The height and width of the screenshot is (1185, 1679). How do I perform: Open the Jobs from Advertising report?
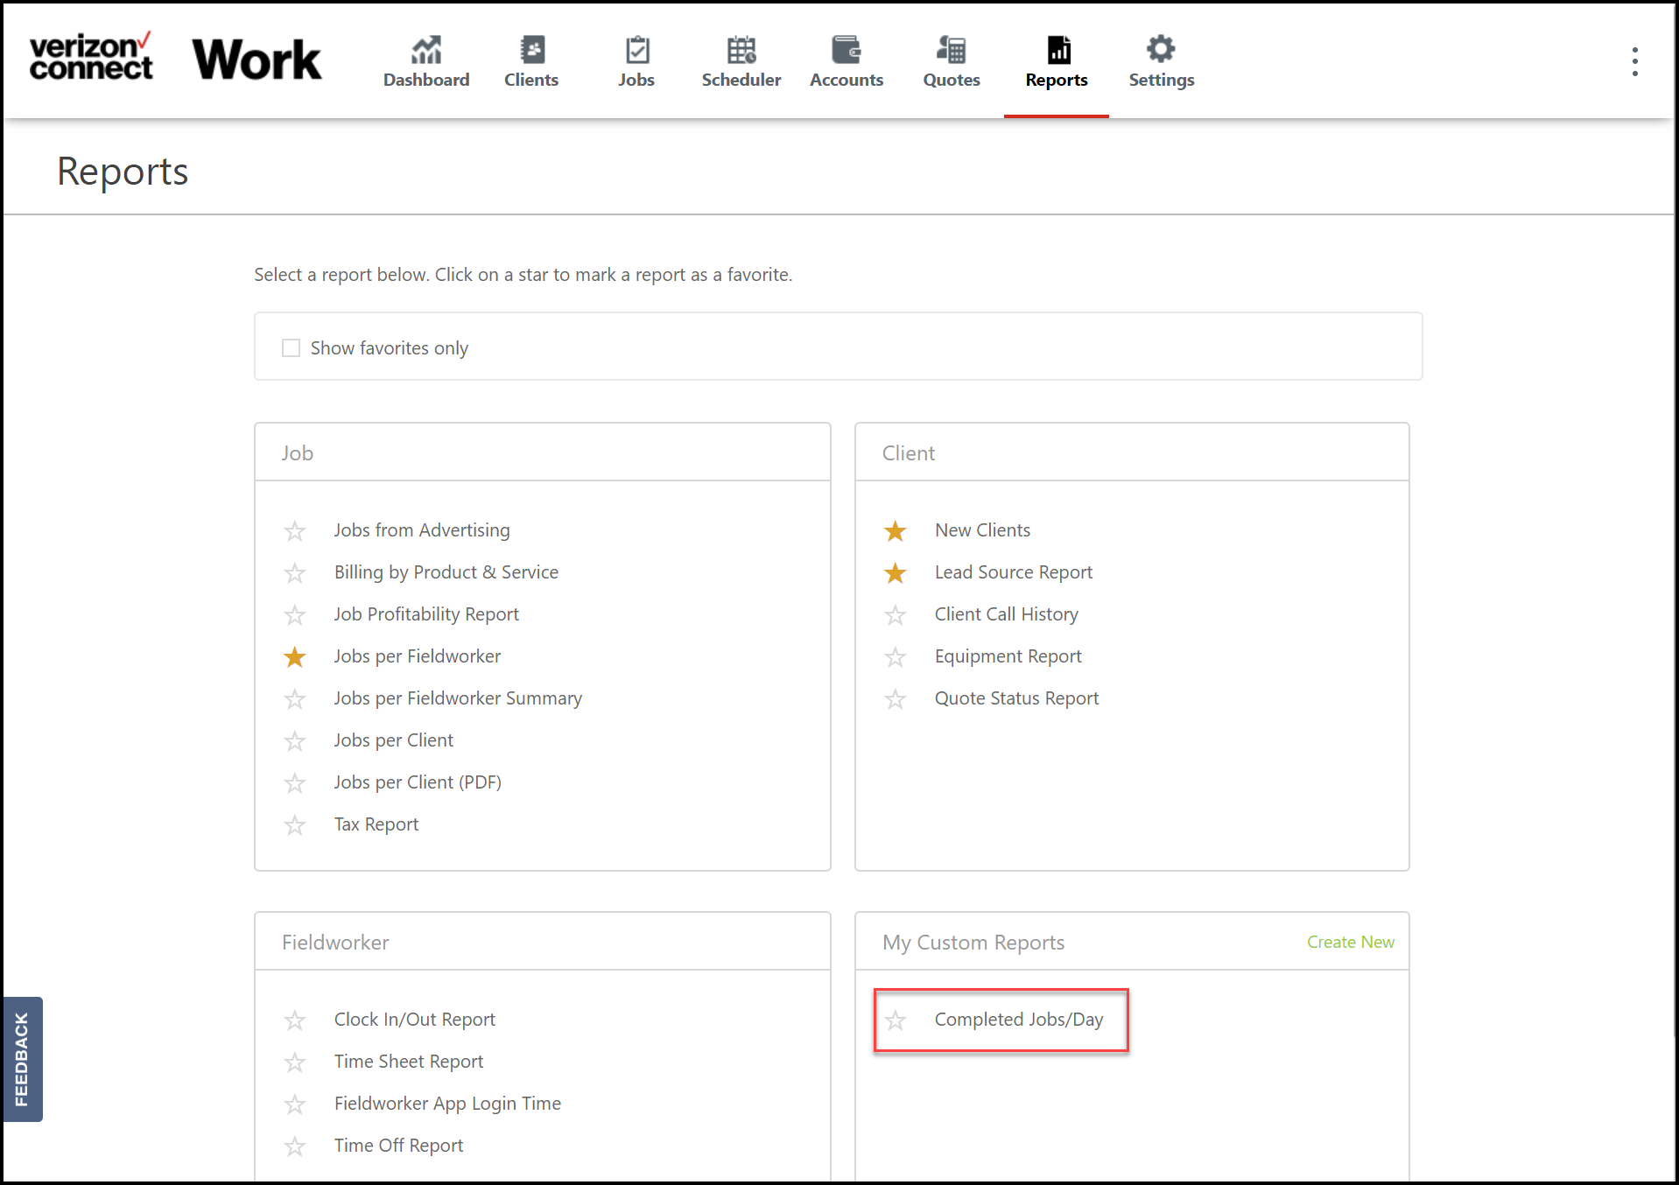(x=422, y=530)
